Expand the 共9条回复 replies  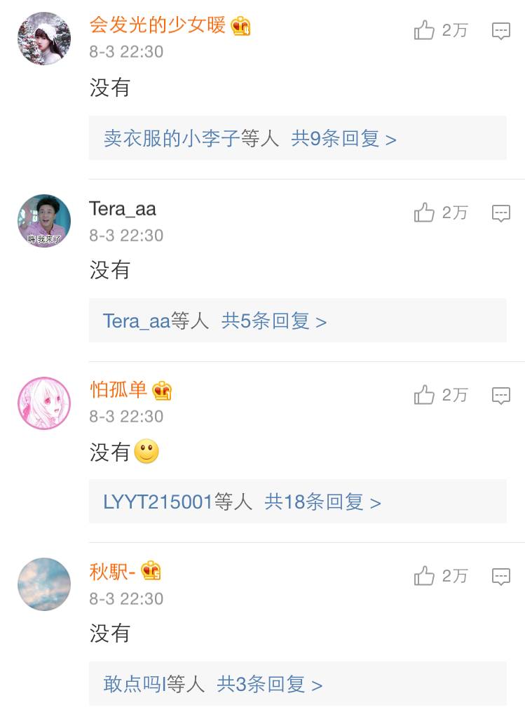pos(343,138)
